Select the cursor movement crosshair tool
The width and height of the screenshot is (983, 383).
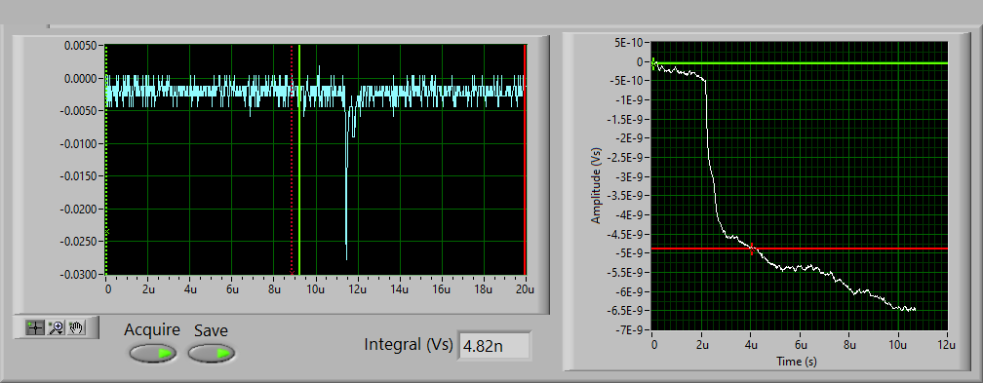click(36, 327)
